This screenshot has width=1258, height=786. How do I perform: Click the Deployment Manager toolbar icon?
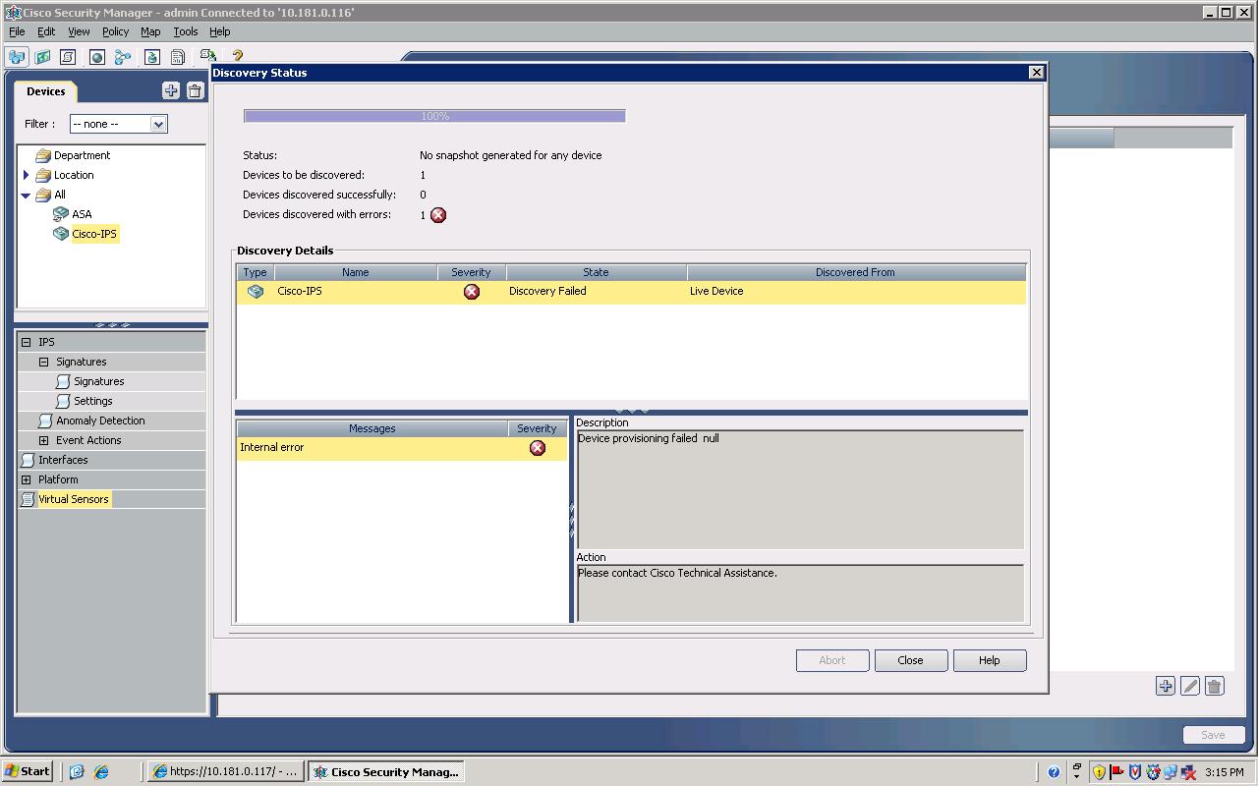tap(151, 57)
